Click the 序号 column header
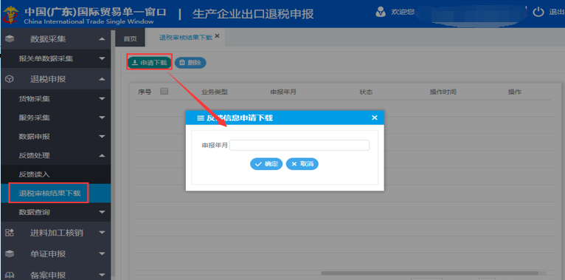The width and height of the screenshot is (565, 280). (145, 92)
